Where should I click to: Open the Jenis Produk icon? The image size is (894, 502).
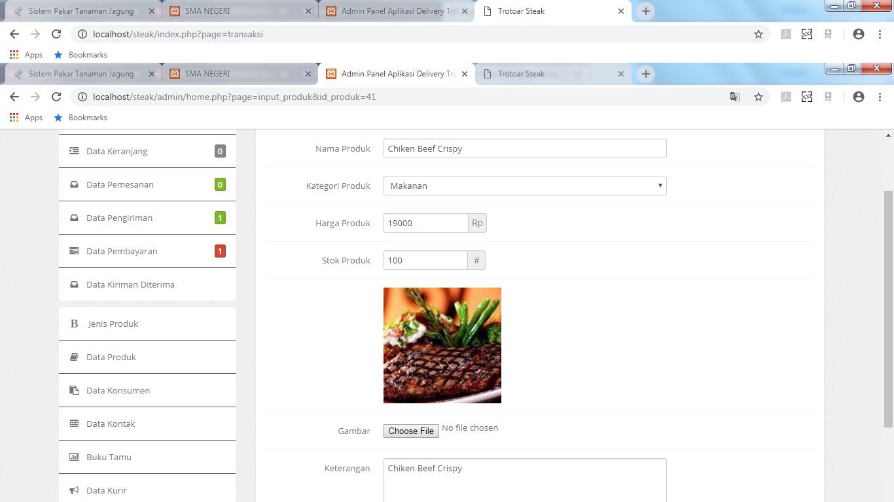74,324
